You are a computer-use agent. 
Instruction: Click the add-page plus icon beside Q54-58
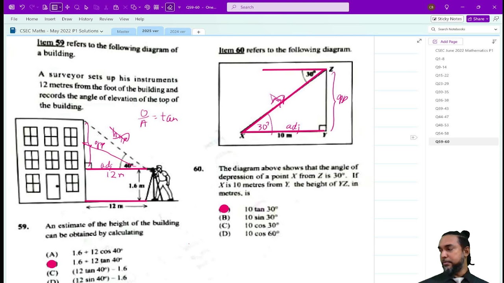pos(413,137)
